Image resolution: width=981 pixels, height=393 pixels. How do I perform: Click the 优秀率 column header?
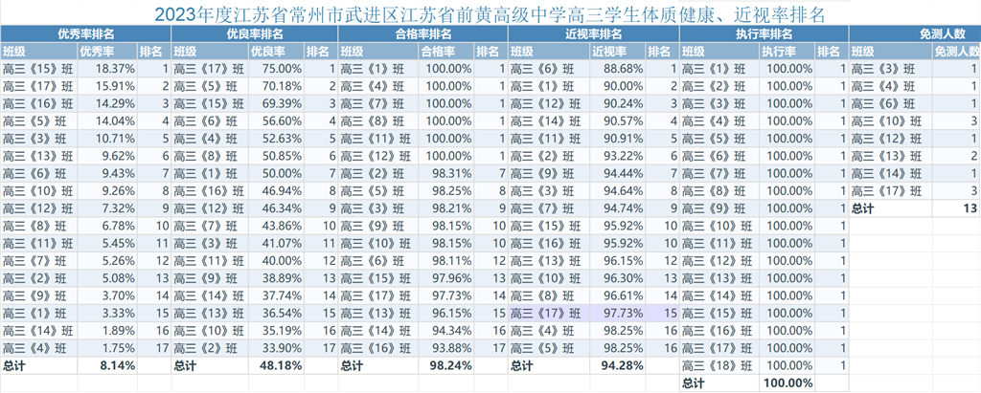coord(107,52)
